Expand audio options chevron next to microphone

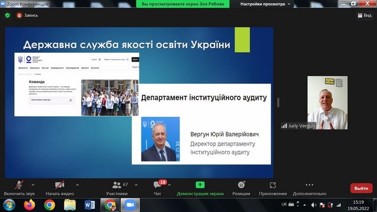(33, 185)
